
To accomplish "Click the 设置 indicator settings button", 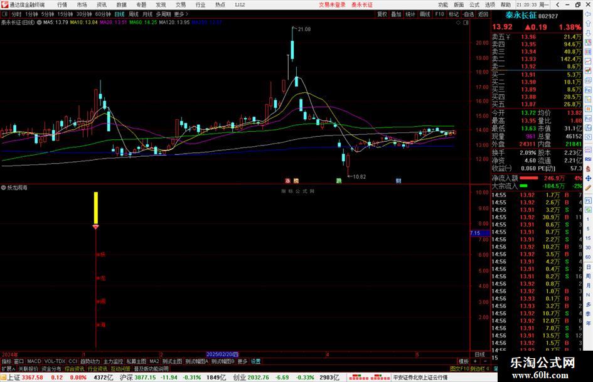I will tap(255, 361).
